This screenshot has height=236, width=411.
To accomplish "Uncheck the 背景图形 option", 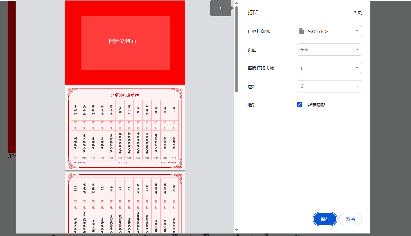I will tap(299, 104).
